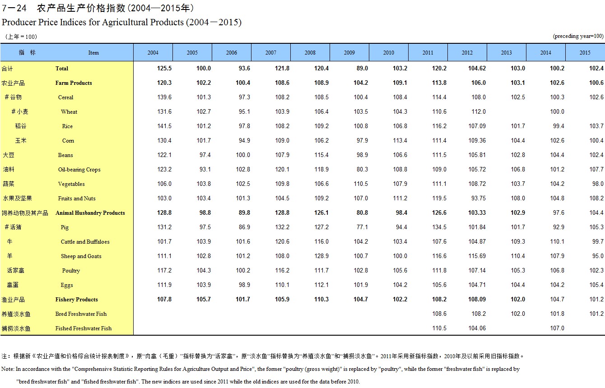Select the 2010 column header
This screenshot has width=605, height=388.
(388, 53)
